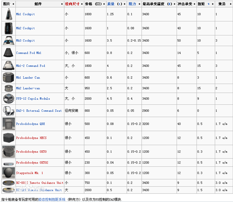Open RC-001S Remote Guidance Unit link
The height and width of the screenshot is (202, 233).
pos(40,183)
